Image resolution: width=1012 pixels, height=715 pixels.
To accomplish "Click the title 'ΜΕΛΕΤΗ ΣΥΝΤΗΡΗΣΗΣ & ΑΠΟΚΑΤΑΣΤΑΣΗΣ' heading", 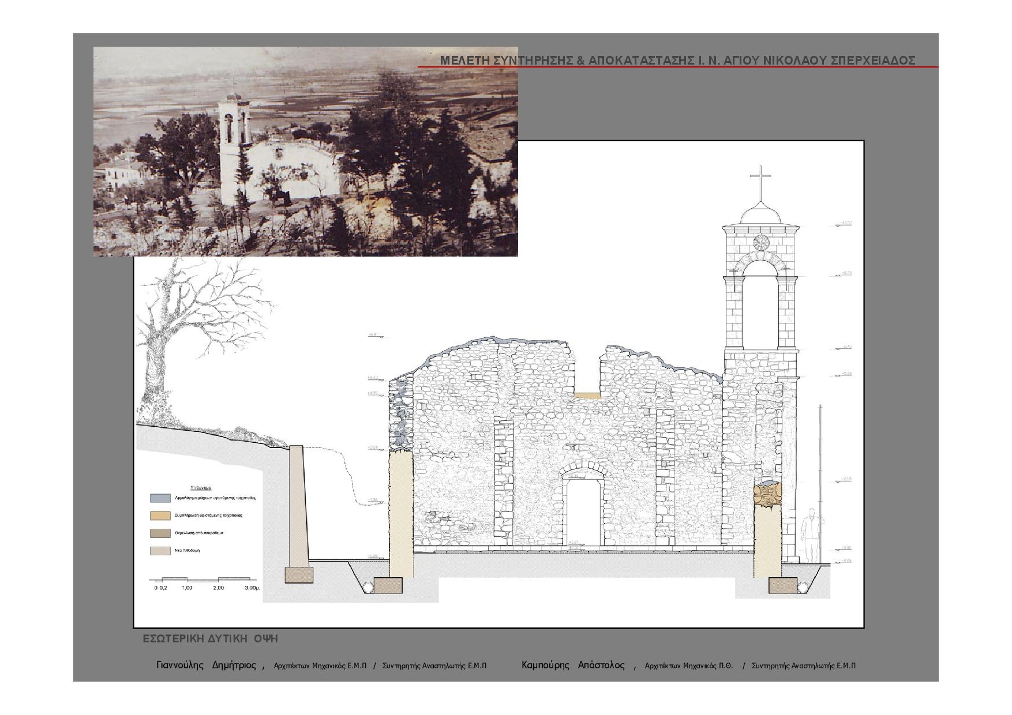I will tap(677, 61).
